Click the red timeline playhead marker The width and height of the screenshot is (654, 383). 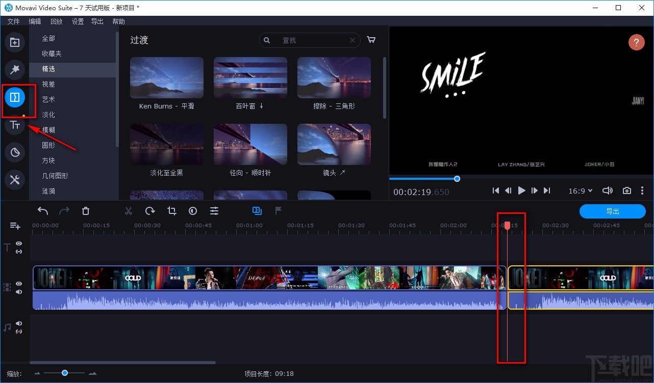pos(507,226)
